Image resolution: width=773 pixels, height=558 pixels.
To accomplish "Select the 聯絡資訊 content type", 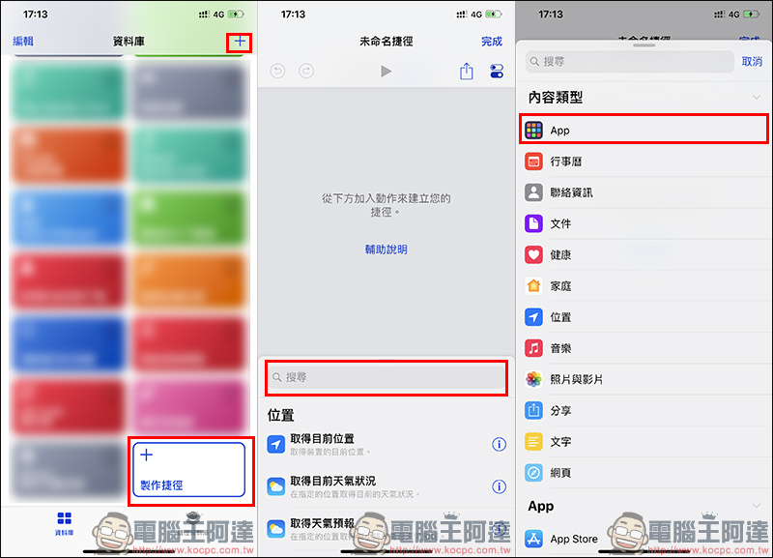I will [644, 192].
